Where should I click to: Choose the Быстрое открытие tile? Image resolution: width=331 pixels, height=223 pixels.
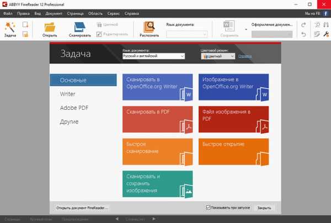(233, 152)
